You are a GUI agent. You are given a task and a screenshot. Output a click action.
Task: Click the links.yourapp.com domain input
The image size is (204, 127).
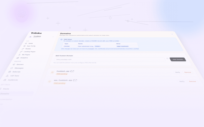tap(110, 60)
